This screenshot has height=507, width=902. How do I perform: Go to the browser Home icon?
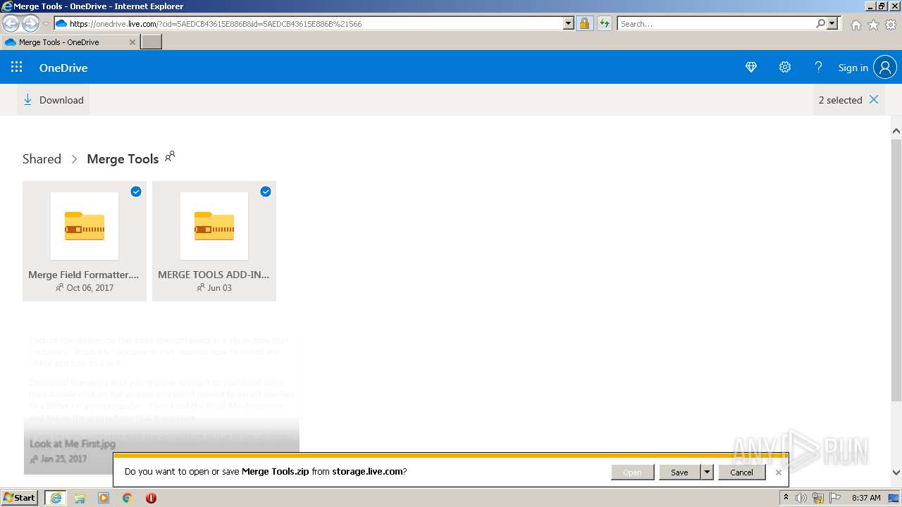855,25
